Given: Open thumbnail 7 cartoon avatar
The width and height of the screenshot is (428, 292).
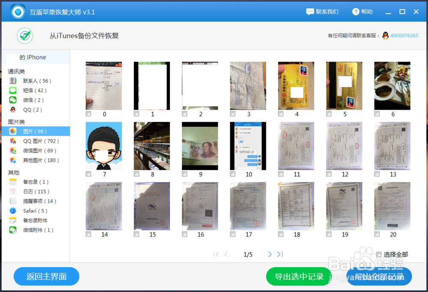Looking at the screenshot, I should [x=104, y=146].
